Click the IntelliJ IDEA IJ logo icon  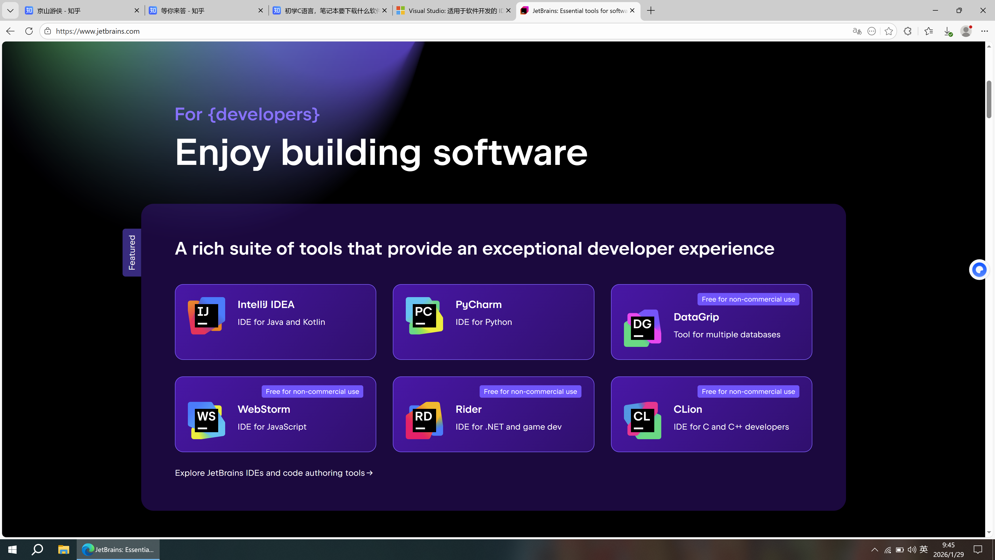point(206,316)
